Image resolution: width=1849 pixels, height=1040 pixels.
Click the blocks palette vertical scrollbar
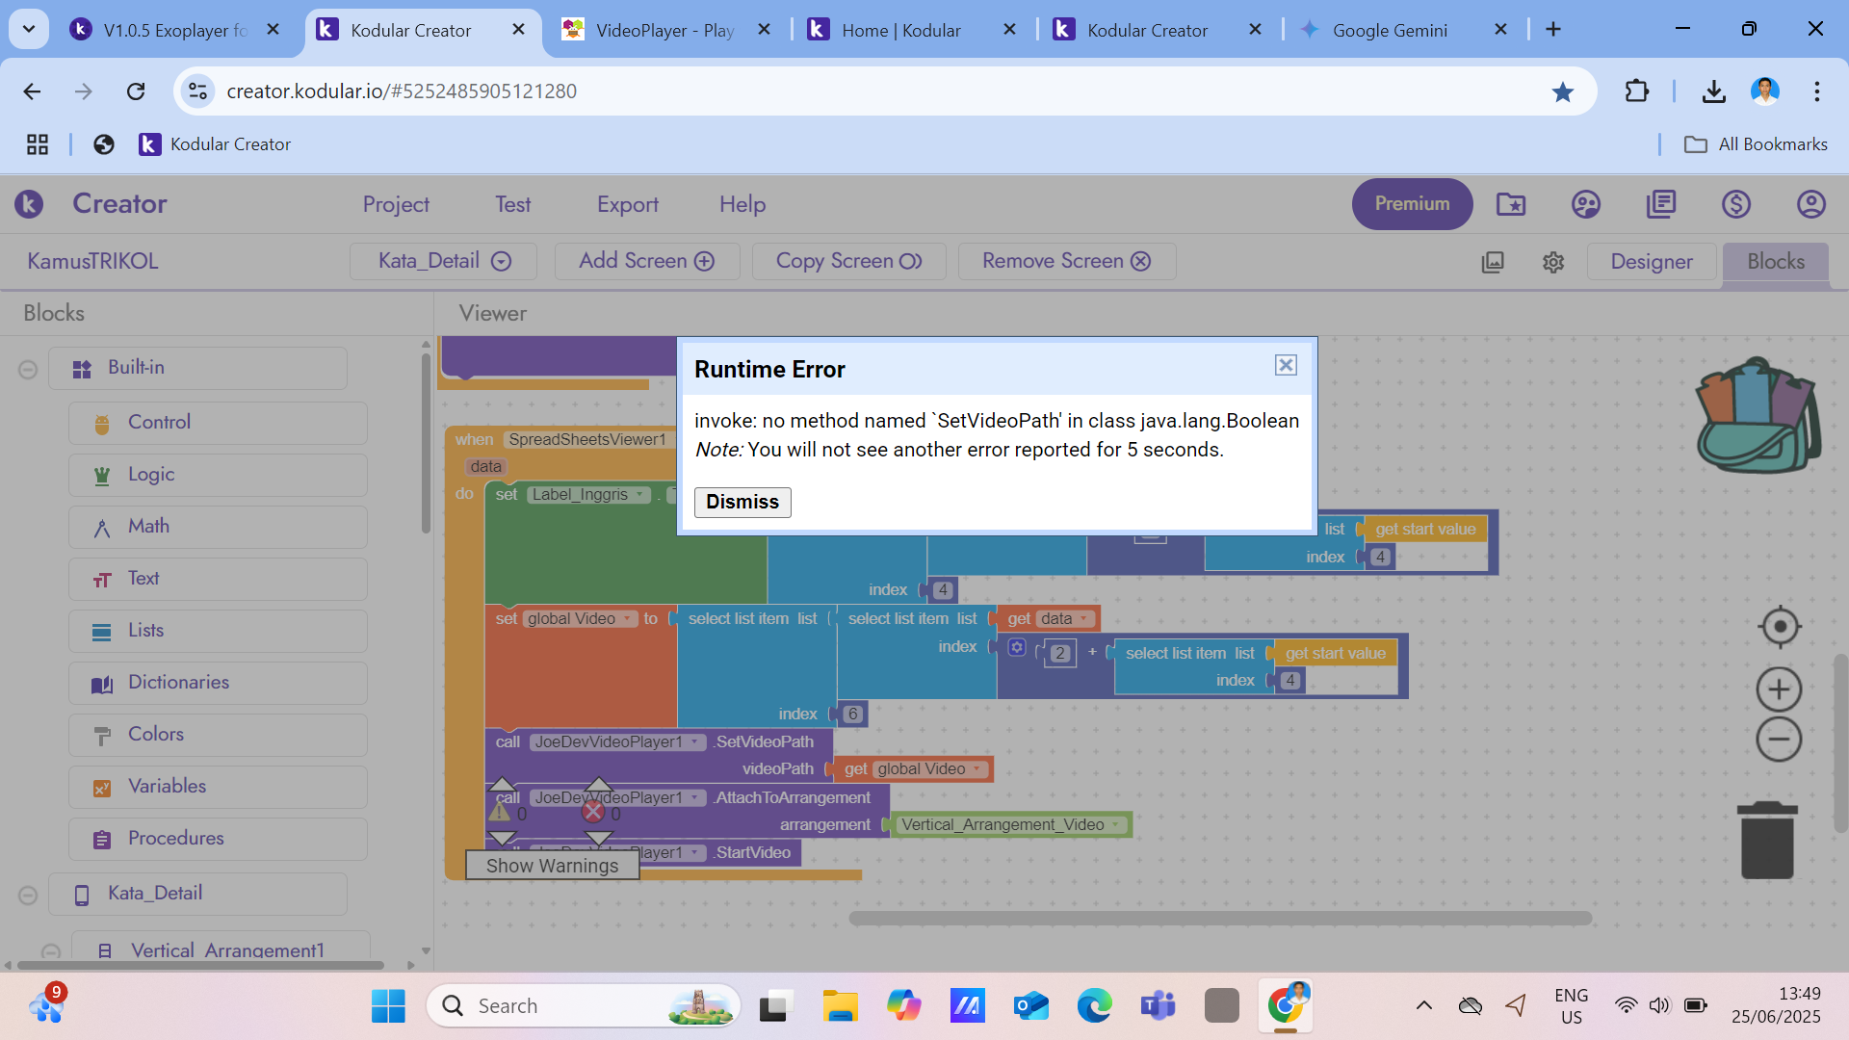(x=426, y=443)
